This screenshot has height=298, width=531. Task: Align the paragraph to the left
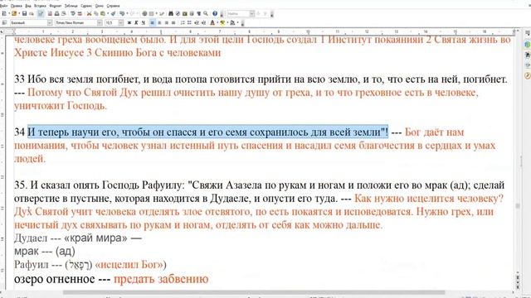pyautogui.click(x=153, y=22)
